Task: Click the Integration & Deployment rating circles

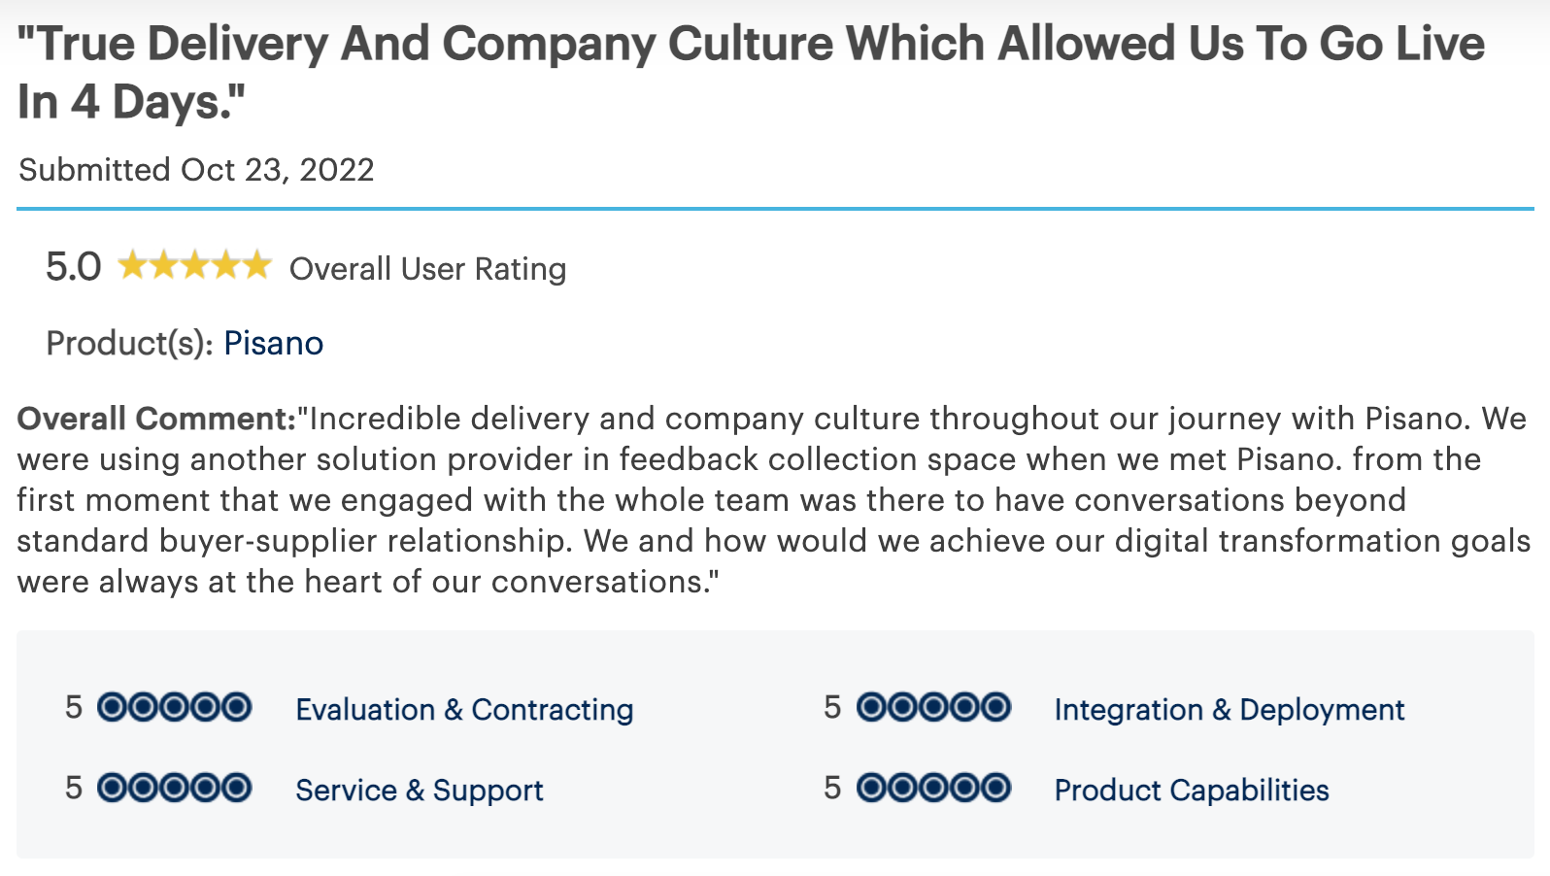Action: (x=933, y=707)
